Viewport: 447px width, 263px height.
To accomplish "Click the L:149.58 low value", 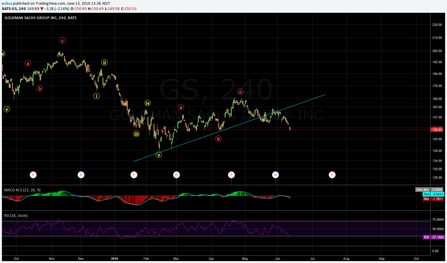I will point(112,9).
